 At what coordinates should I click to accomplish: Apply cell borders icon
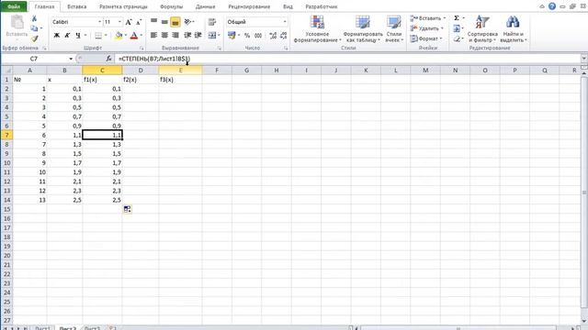coord(98,36)
